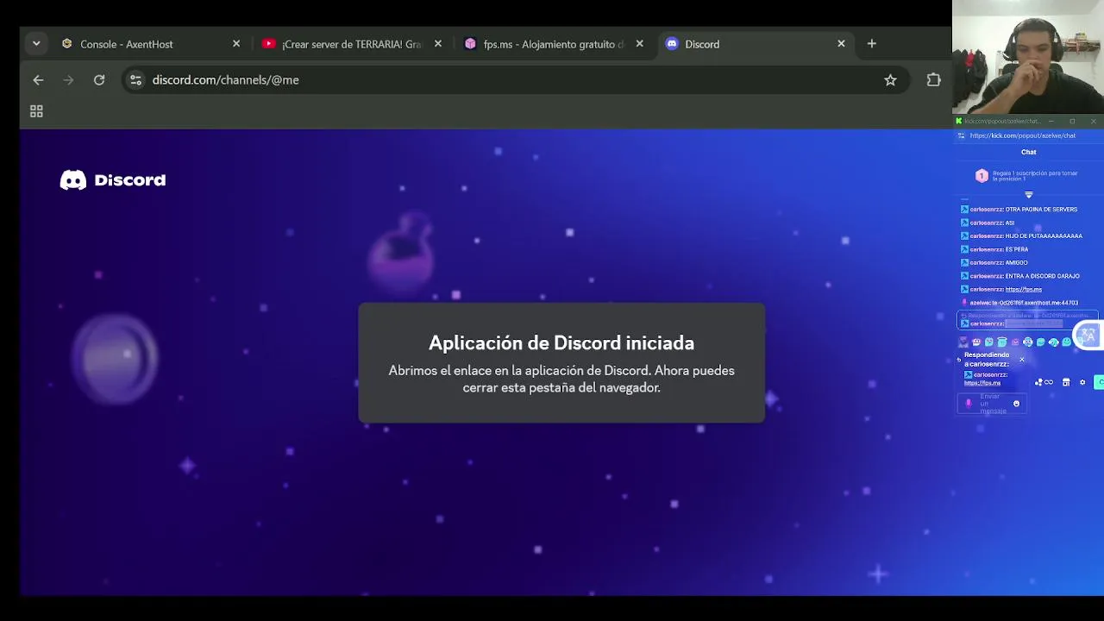Viewport: 1104px width, 621px height.
Task: Click the 'OTRA PAGINA DE SERVERS' chat message
Action: 1041,210
